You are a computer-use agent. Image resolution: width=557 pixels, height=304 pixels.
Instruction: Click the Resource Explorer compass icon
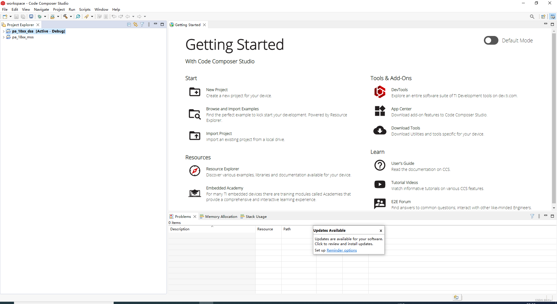click(195, 171)
